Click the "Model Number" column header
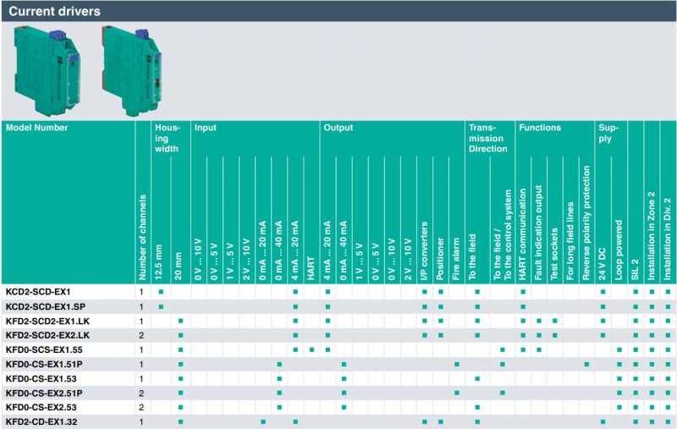 (36, 128)
